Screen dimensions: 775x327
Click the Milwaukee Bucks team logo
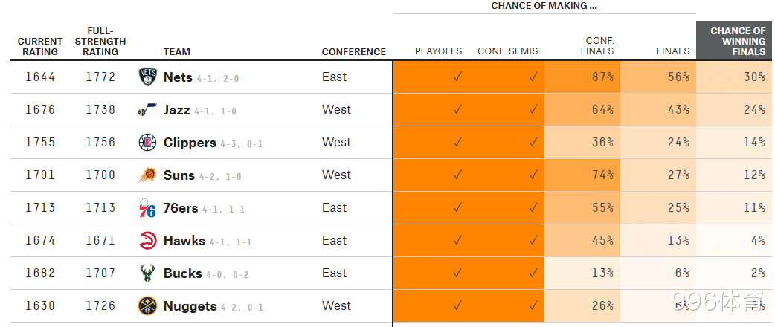[147, 273]
